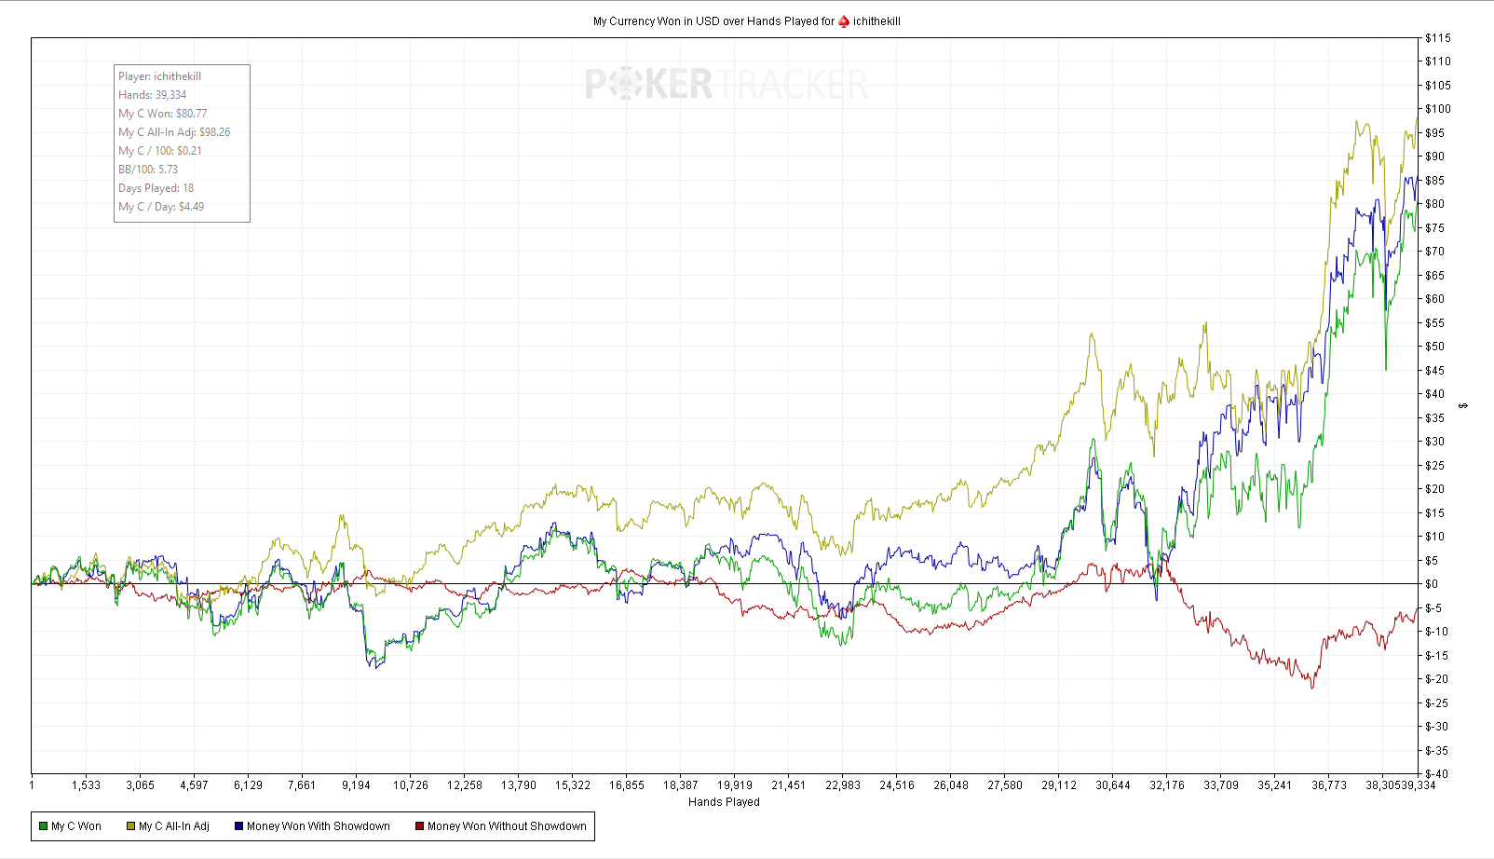1494x859 pixels.
Task: Select the 'My C Won' legend label
Action: 76,826
